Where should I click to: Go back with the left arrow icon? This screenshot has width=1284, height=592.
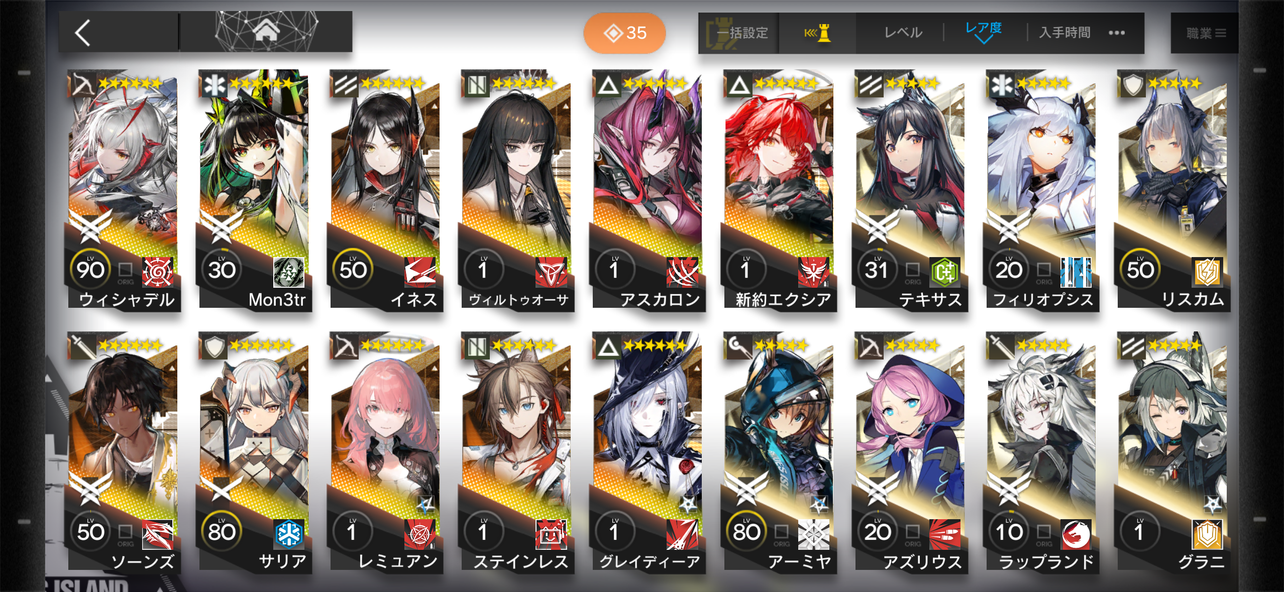pos(83,33)
